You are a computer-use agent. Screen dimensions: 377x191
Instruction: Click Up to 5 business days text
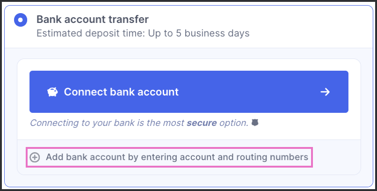point(199,33)
